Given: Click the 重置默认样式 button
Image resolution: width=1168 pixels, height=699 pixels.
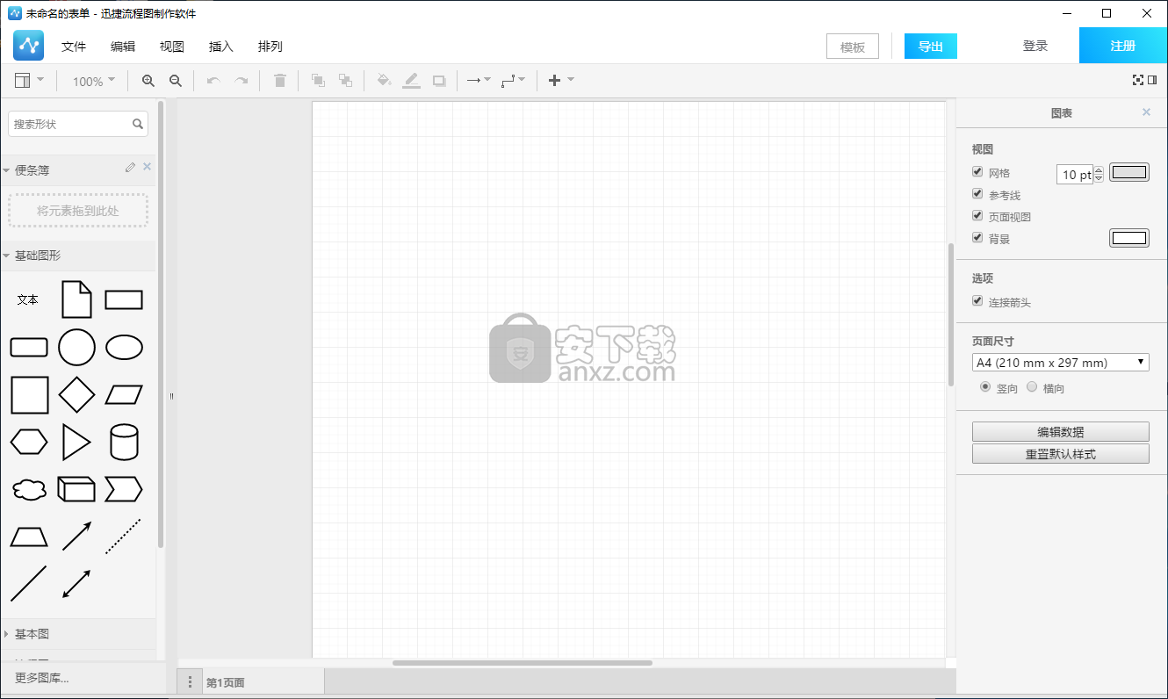Looking at the screenshot, I should pyautogui.click(x=1061, y=454).
